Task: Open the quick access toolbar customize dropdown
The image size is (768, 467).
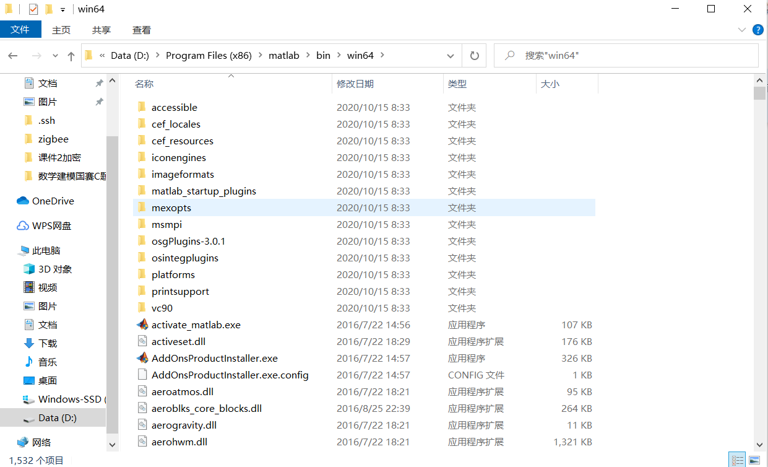Action: coord(63,10)
